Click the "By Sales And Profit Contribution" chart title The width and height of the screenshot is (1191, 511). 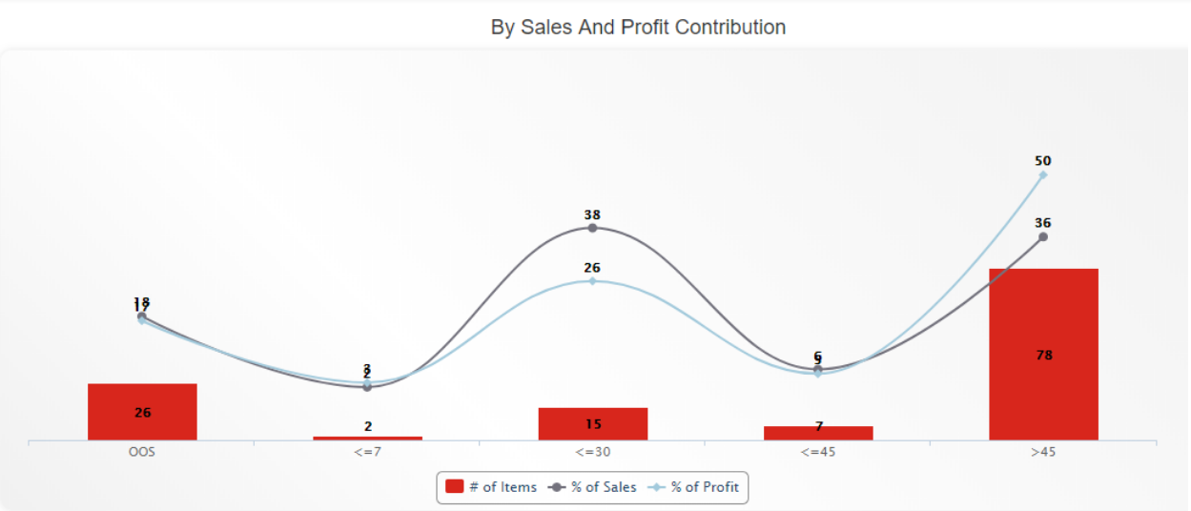(x=638, y=27)
